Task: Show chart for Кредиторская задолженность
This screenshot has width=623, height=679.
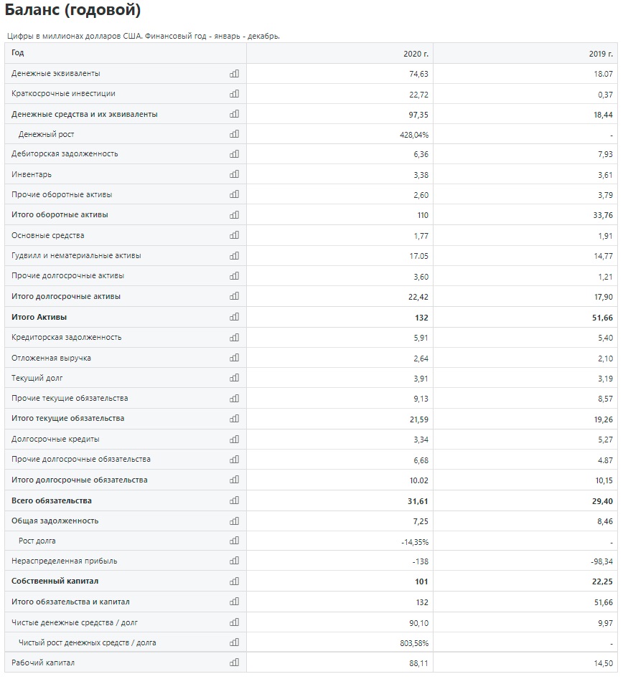Action: pos(234,337)
